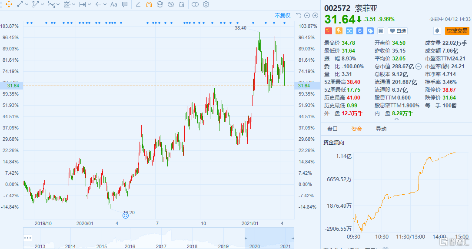This screenshot has height=249, width=472.
Task: Click the 总市值 info ellipsis icon
Action: [x=419, y=66]
